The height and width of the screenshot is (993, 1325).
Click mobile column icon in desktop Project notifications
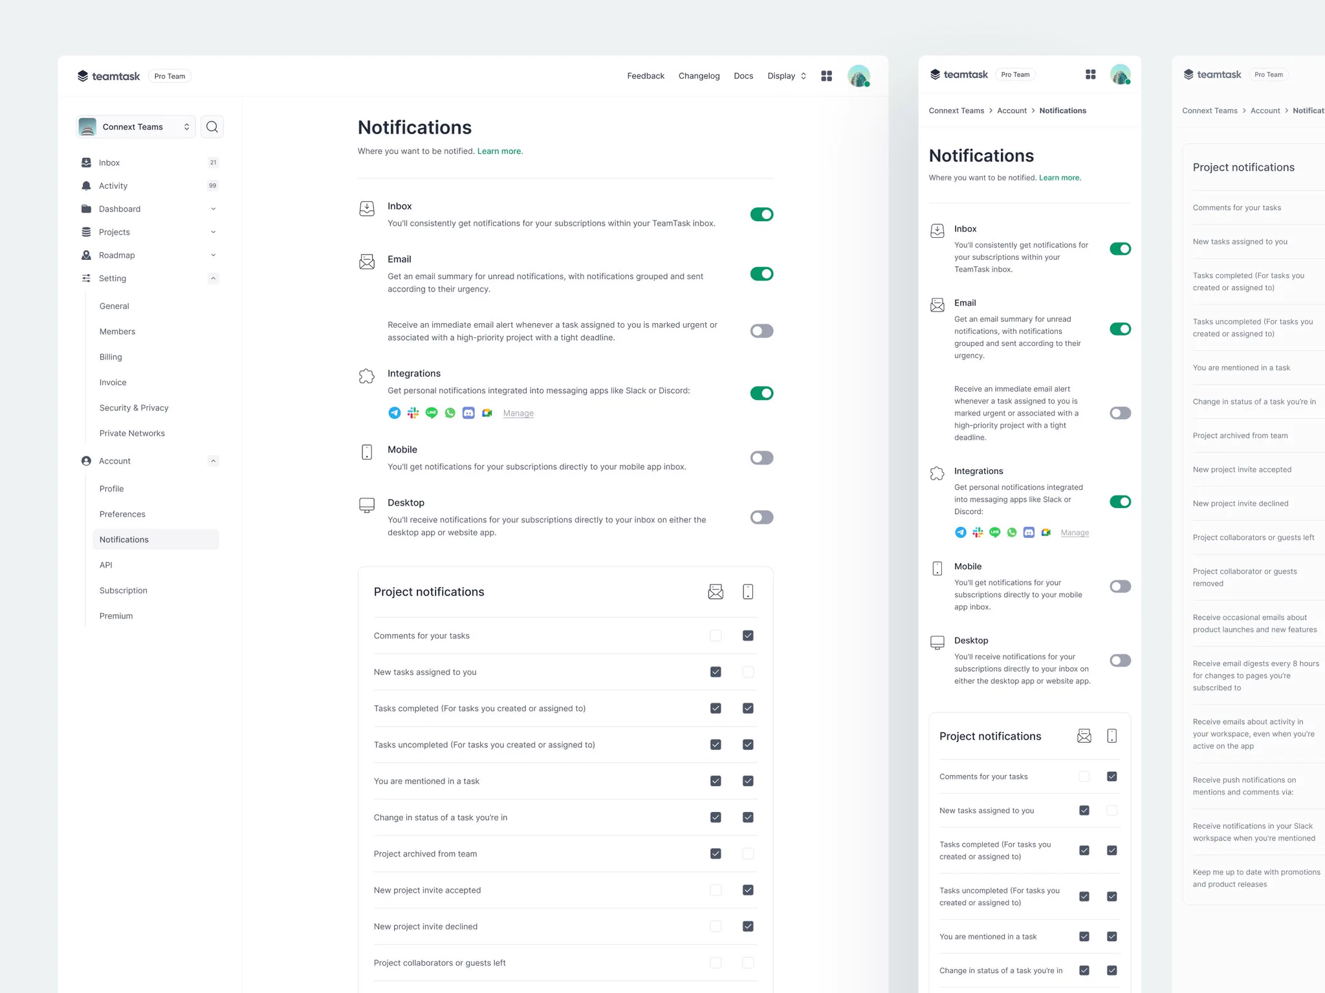(748, 592)
